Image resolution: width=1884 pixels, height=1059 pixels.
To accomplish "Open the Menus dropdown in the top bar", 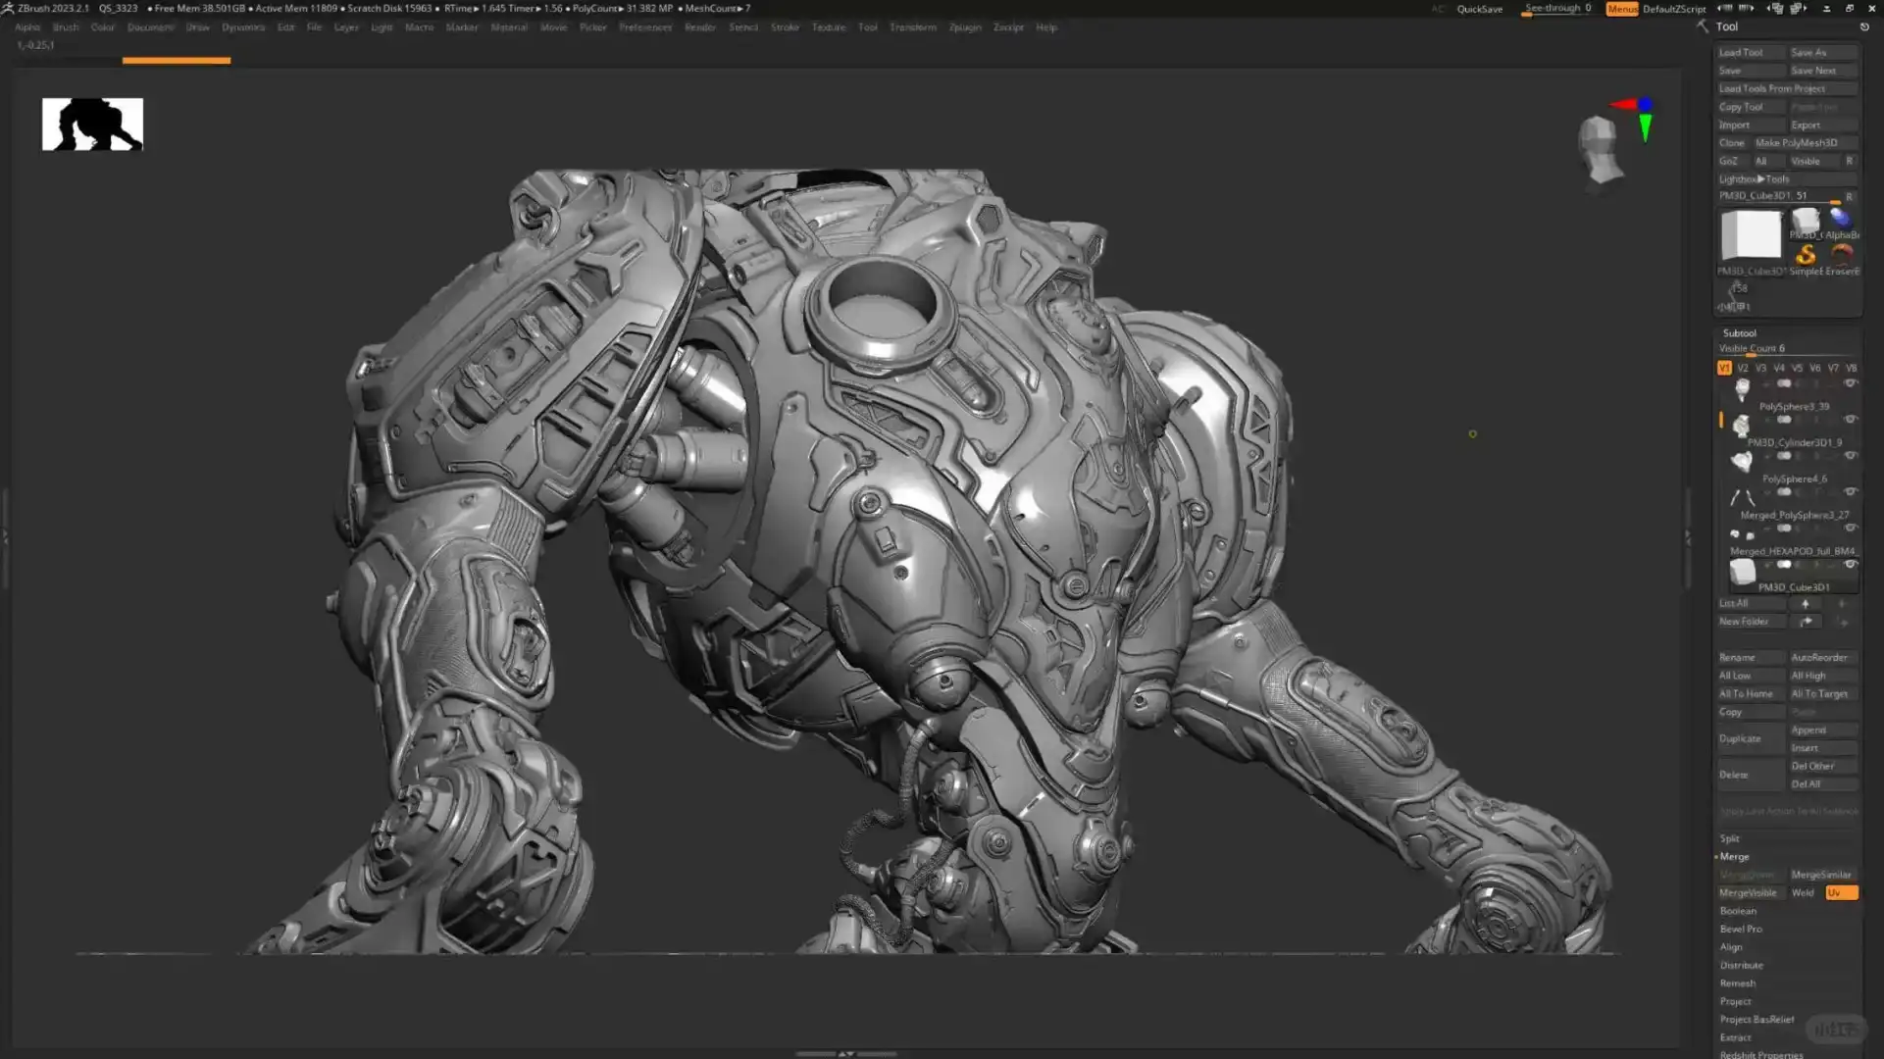I will click(x=1620, y=8).
